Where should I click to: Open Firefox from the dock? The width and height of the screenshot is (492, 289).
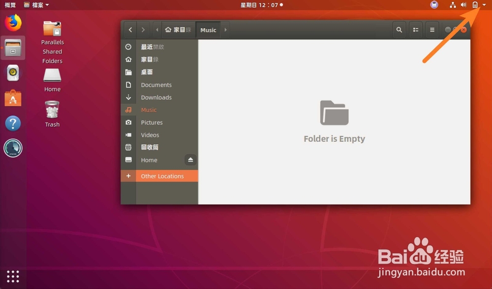[13, 23]
